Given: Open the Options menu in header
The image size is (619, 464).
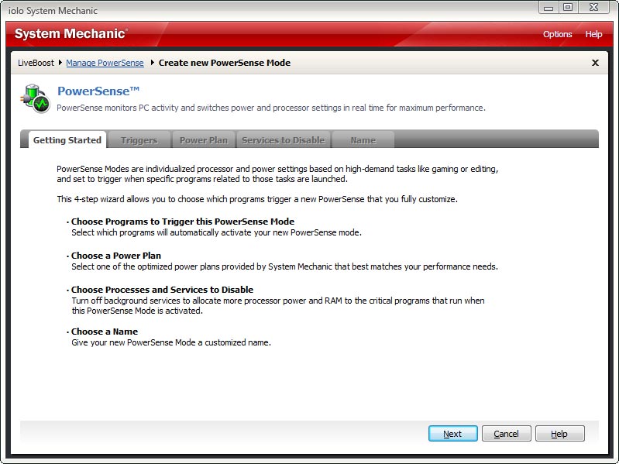Looking at the screenshot, I should point(558,34).
